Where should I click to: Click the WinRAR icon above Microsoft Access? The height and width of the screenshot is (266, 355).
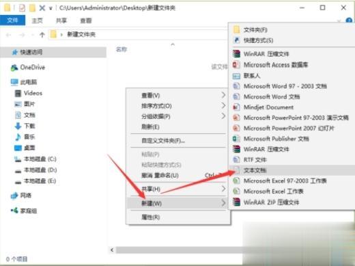[236, 54]
